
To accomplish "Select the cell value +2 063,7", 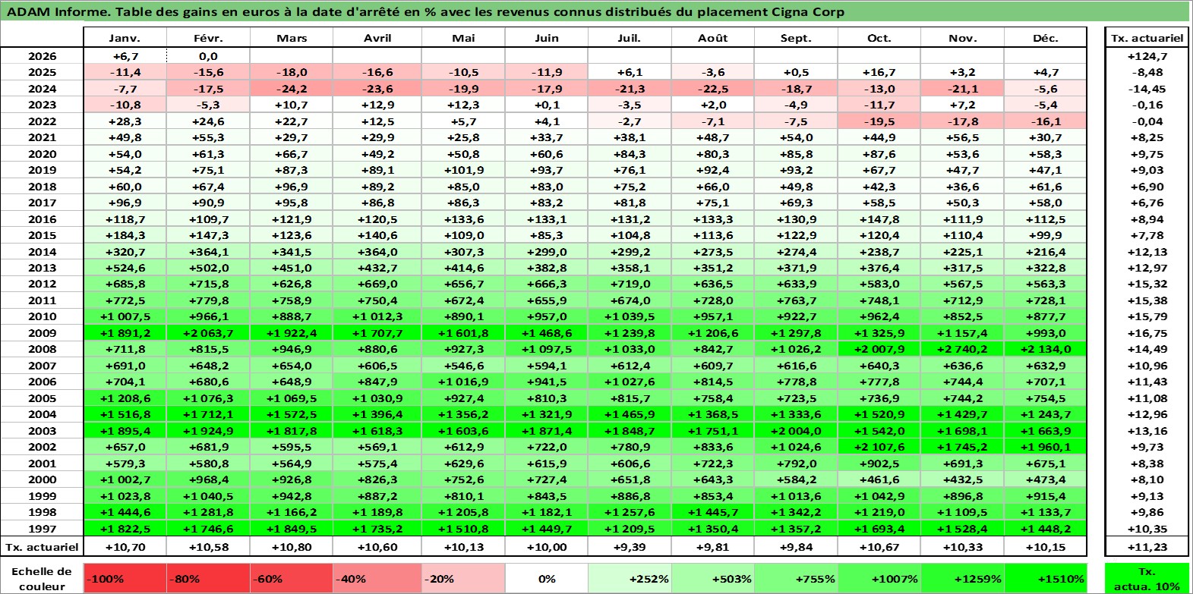I will point(208,333).
